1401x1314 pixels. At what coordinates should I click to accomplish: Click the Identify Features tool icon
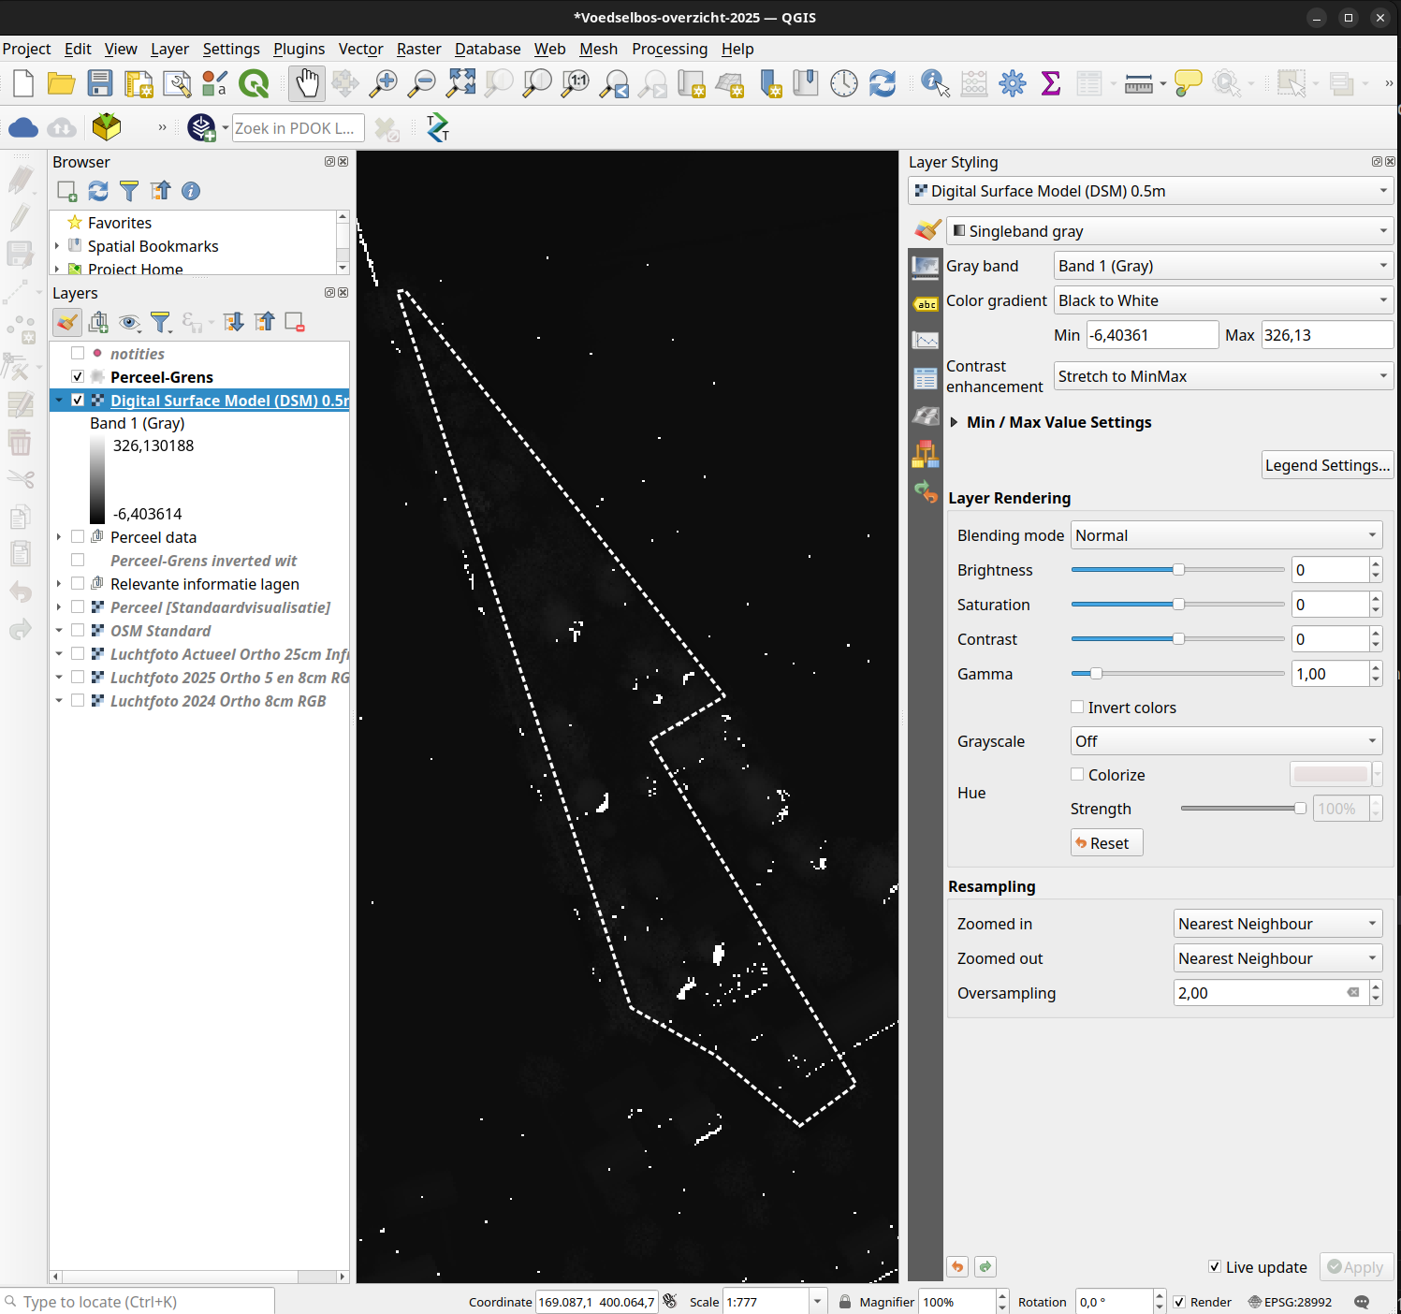(x=934, y=83)
